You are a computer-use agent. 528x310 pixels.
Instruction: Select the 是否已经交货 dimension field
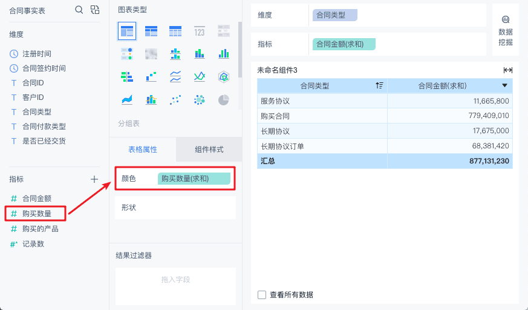[44, 141]
